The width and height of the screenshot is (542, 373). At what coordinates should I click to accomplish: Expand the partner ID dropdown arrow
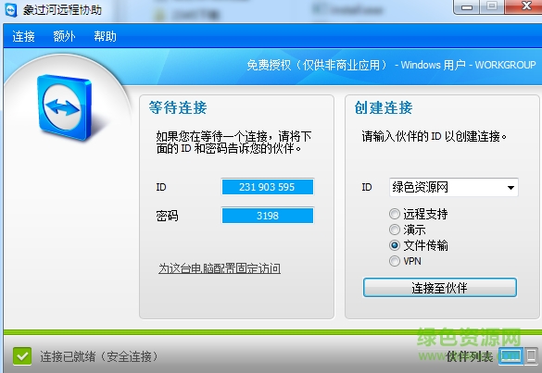pos(510,188)
